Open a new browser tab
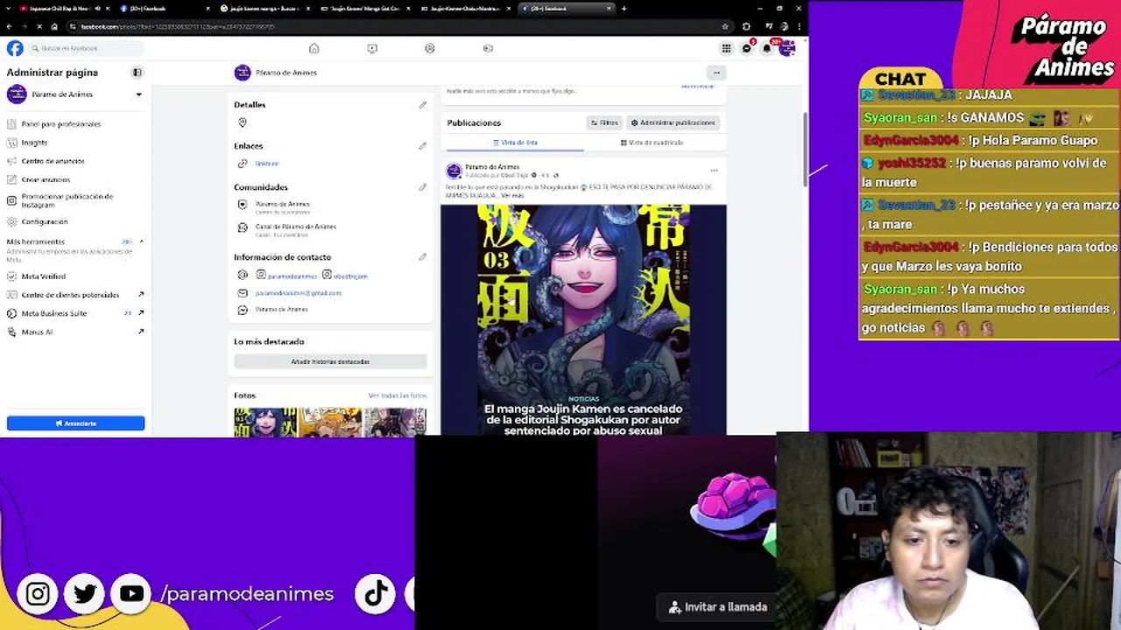Screen dimensions: 1121x630 pos(624,9)
